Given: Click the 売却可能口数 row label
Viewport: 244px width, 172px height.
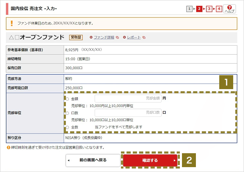Looking at the screenshot, I should [x=18, y=88].
